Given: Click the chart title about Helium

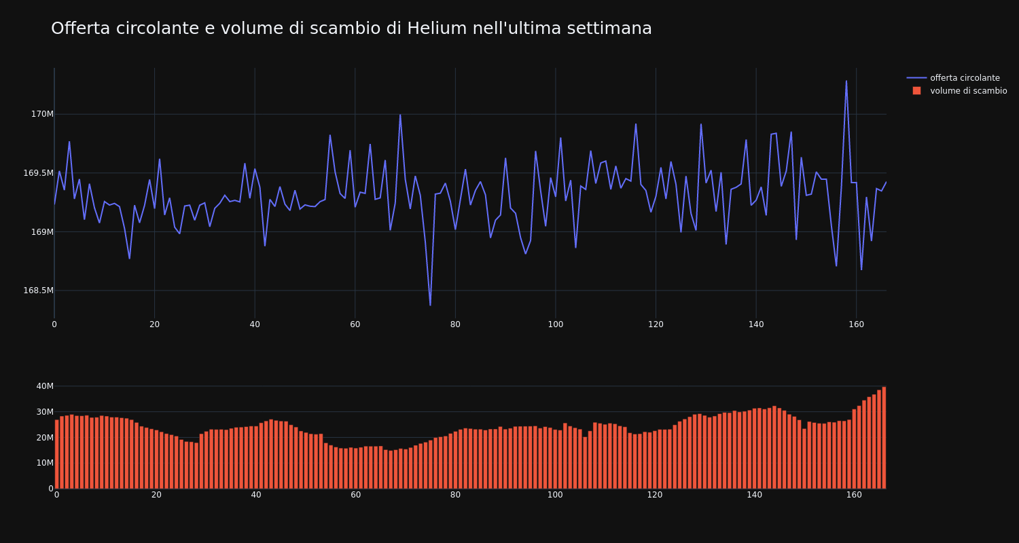Looking at the screenshot, I should 351,29.
